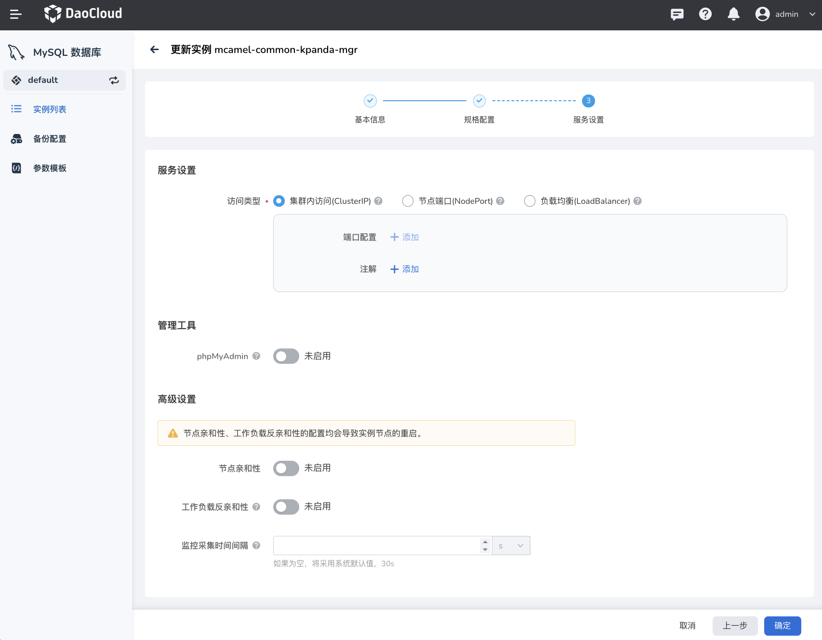This screenshot has width=822, height=640.
Task: Click the monitoring interval input field
Action: click(376, 546)
